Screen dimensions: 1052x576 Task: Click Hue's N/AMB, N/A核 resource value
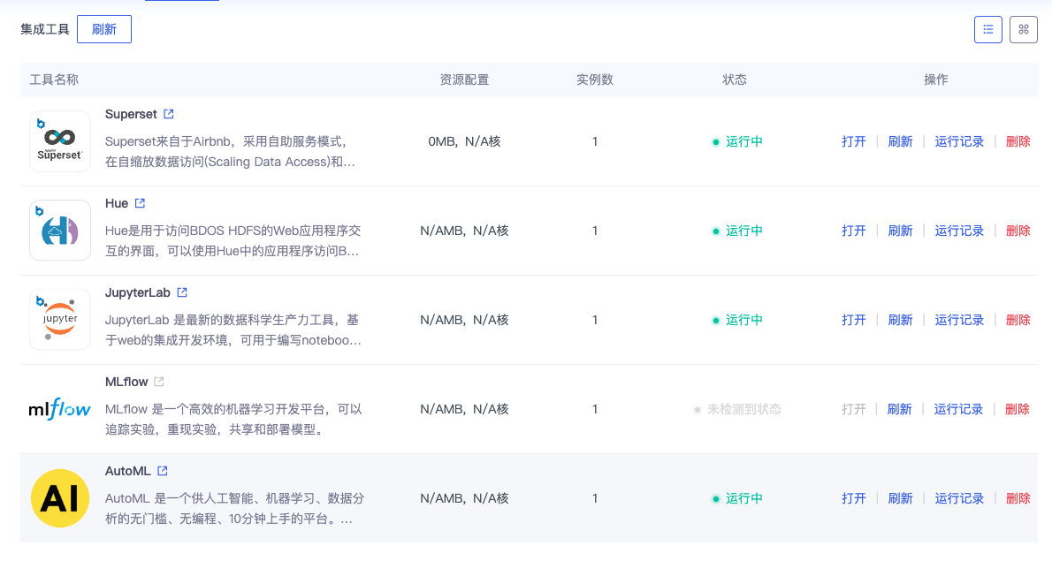[x=464, y=231]
